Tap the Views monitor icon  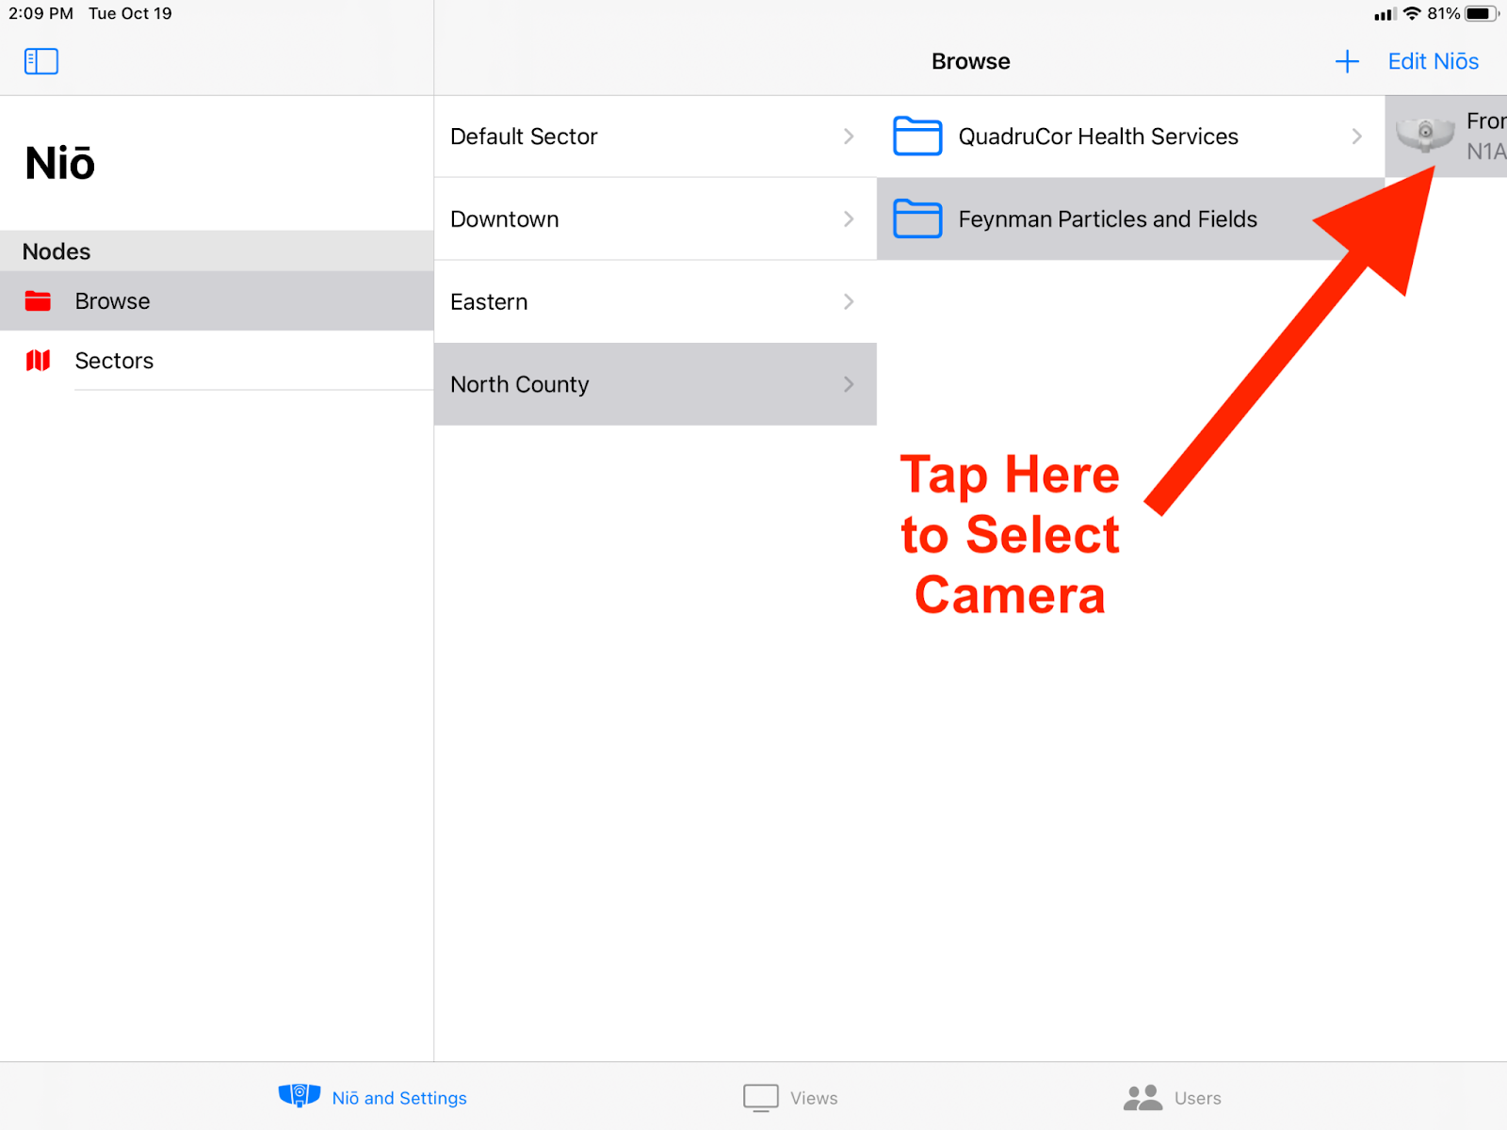tap(760, 1097)
